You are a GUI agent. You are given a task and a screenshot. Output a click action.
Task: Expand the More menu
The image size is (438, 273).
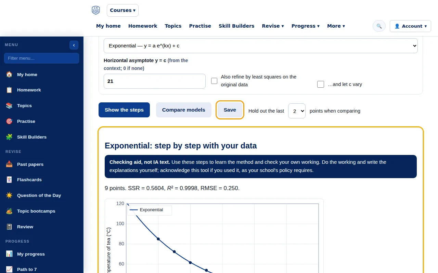[x=336, y=26]
